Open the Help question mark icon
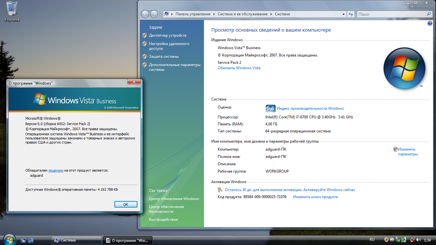Screen dimensions: 436x245 pyautogui.click(x=430, y=24)
